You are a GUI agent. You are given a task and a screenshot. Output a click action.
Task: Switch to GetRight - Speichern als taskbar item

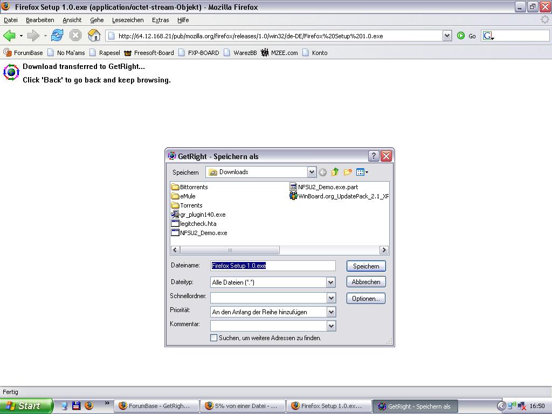[415, 406]
